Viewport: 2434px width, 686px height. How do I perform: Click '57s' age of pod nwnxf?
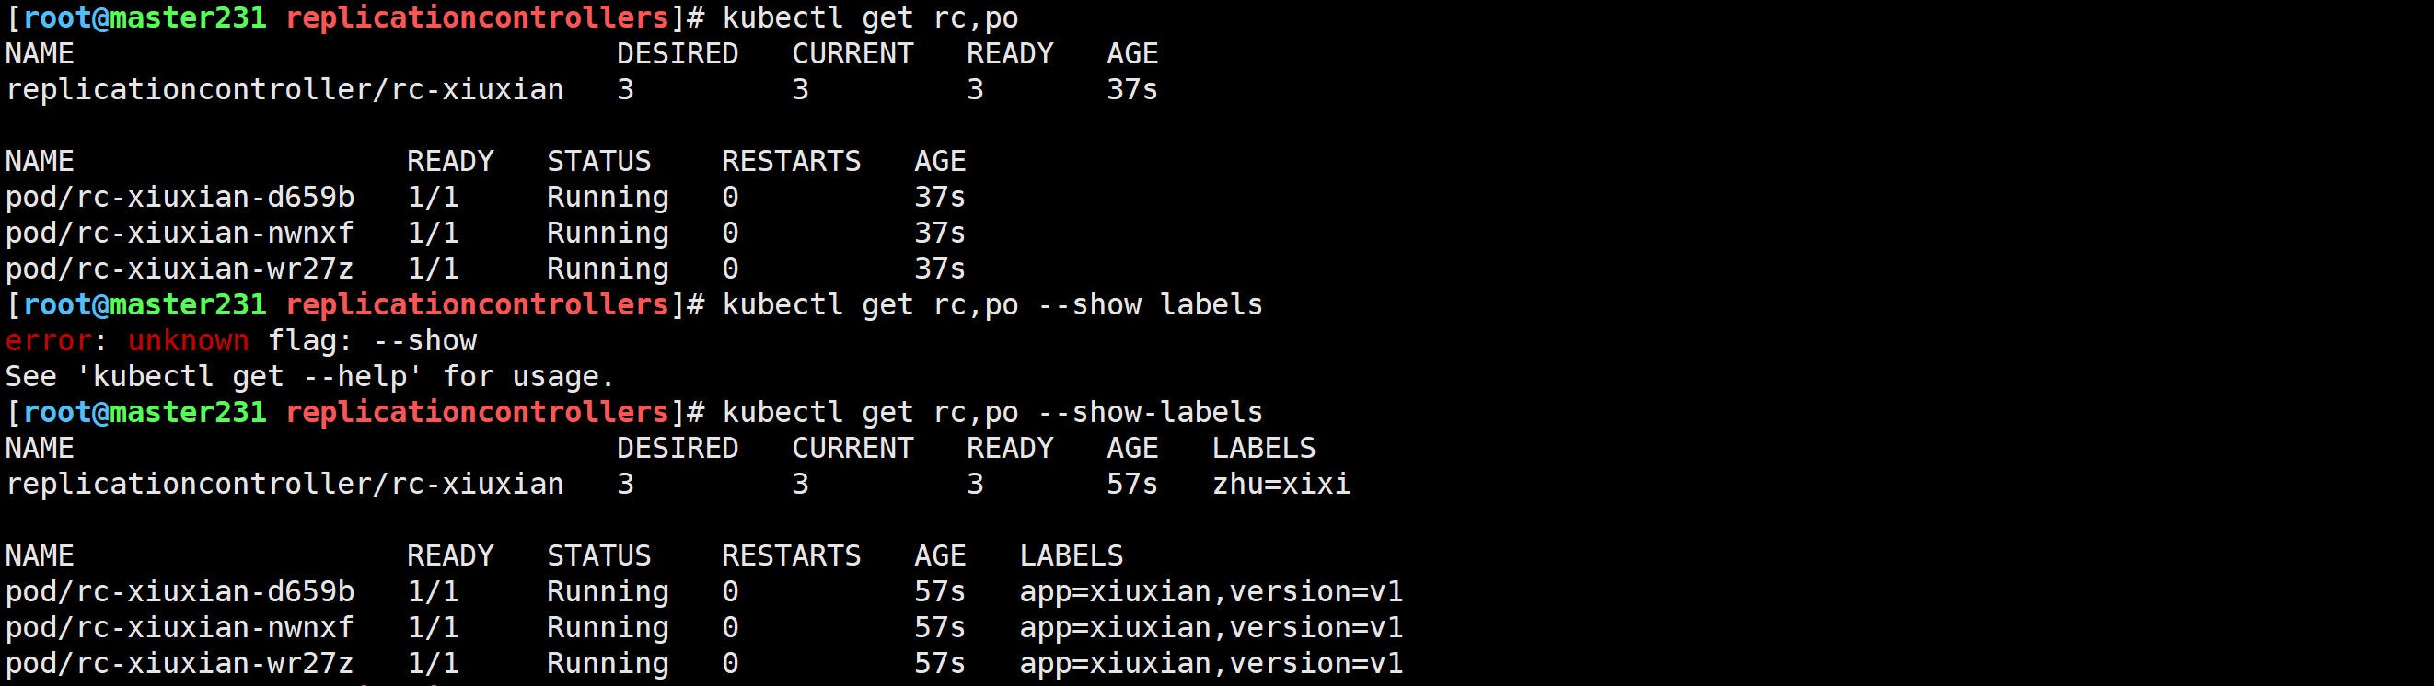(x=939, y=627)
